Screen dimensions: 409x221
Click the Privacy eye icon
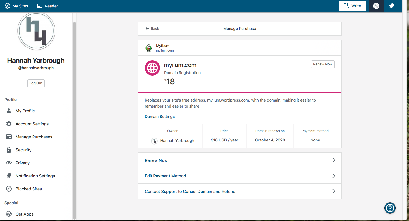(9, 163)
